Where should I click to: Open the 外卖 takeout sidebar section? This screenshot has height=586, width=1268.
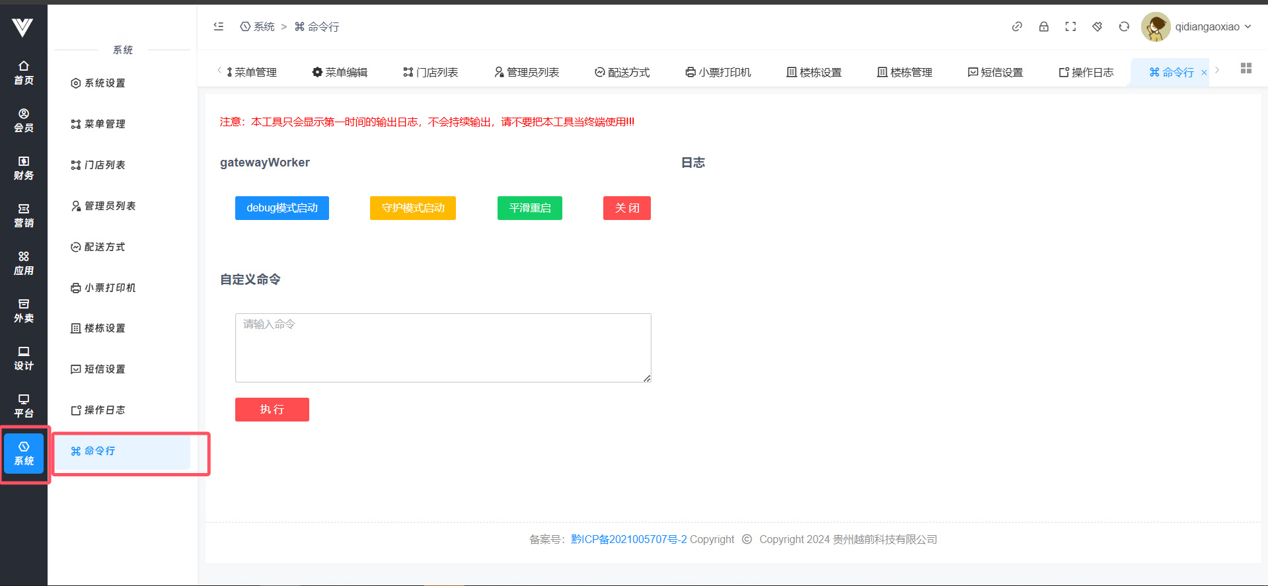(x=24, y=311)
